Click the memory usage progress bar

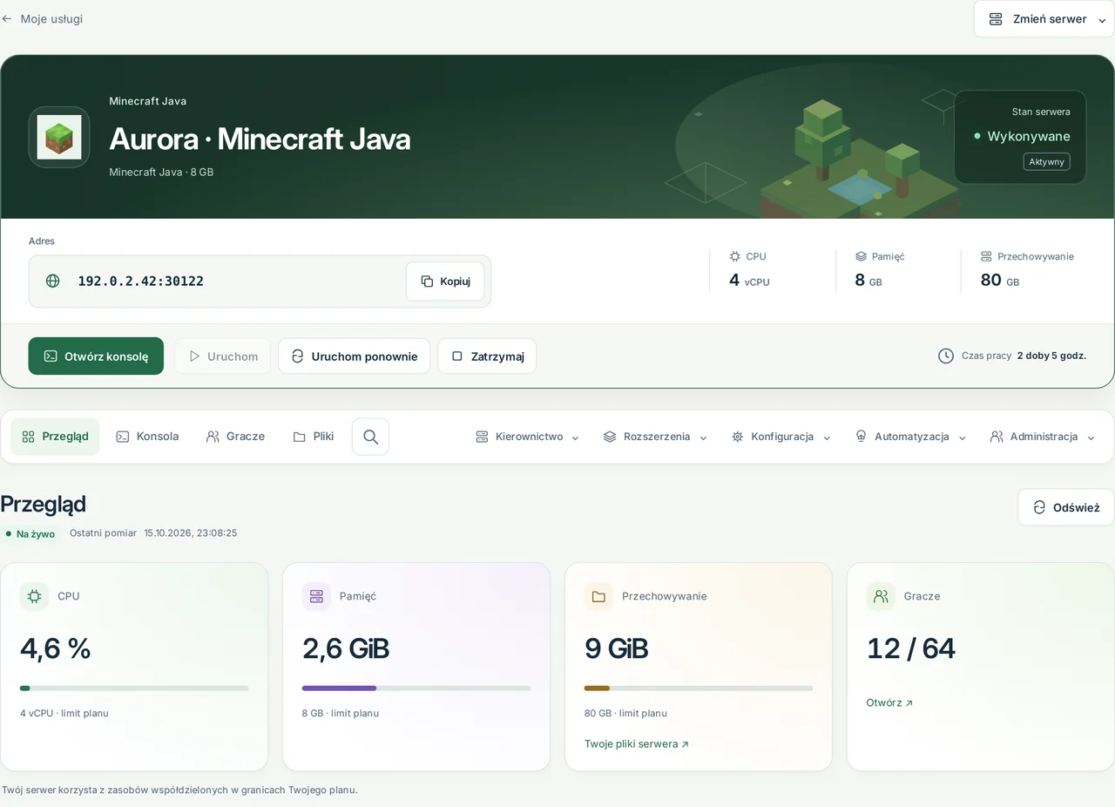click(416, 688)
